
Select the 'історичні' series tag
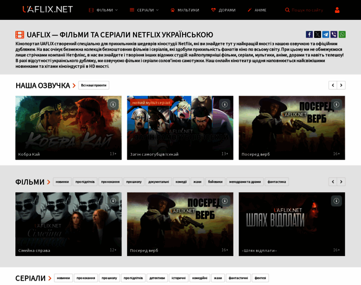pyautogui.click(x=179, y=278)
